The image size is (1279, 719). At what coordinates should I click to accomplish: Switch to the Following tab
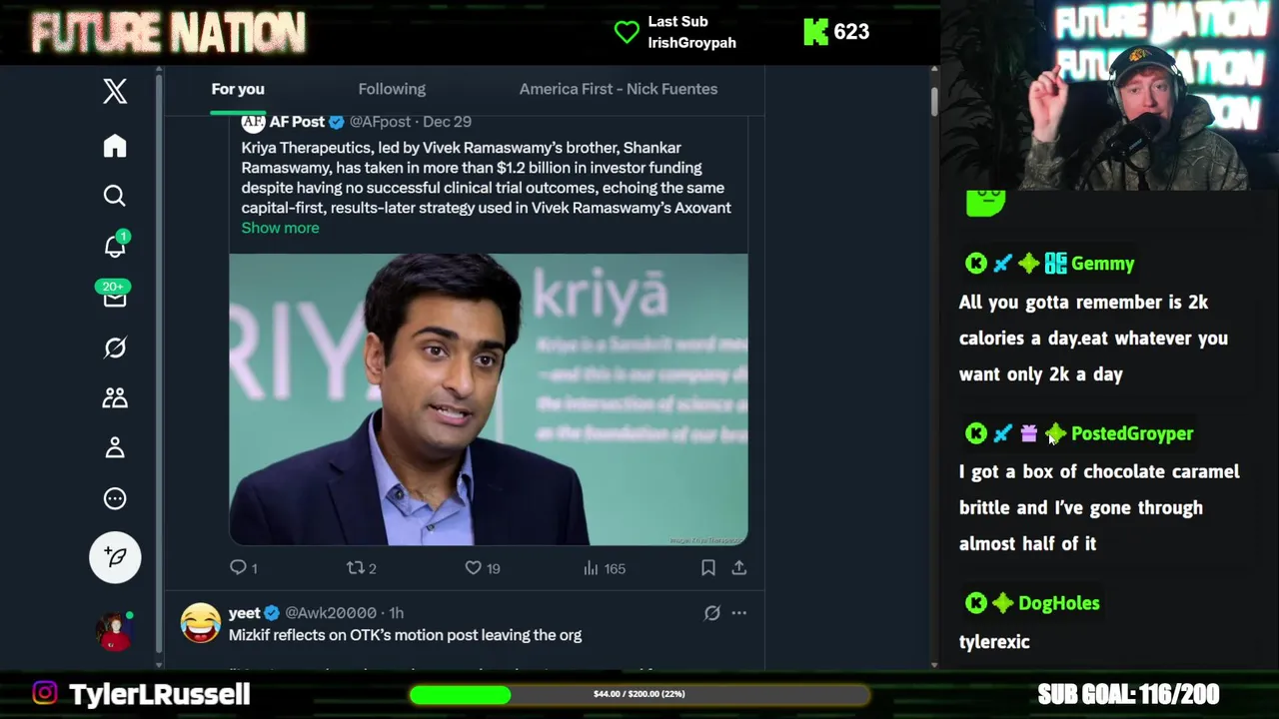(392, 89)
